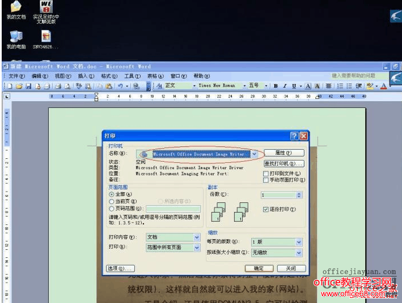Open the 视图 (View) menu

(63, 76)
